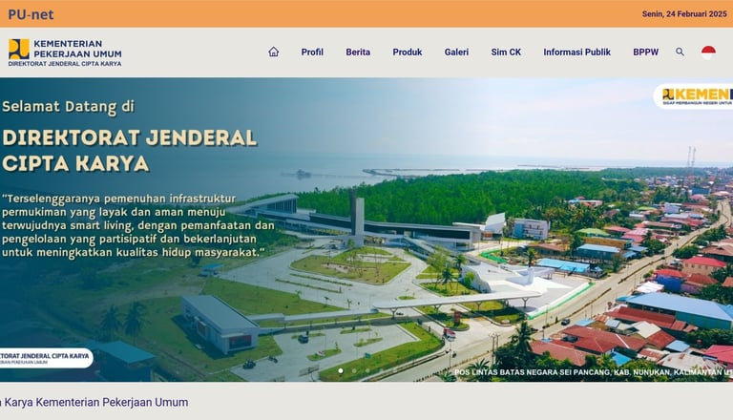This screenshot has height=420, width=733.
Task: Open the search magnifier icon
Action: point(680,52)
